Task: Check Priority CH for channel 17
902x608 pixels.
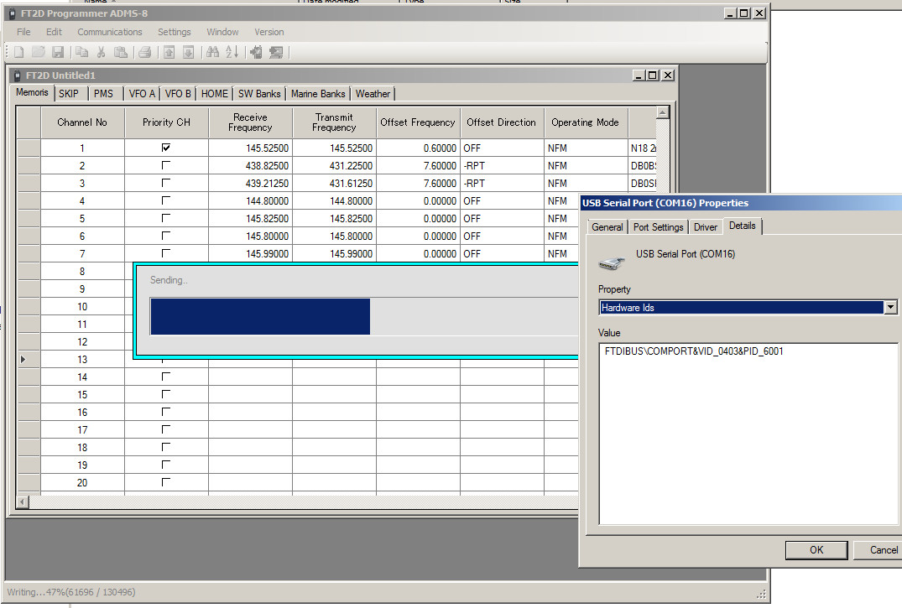Action: [165, 429]
